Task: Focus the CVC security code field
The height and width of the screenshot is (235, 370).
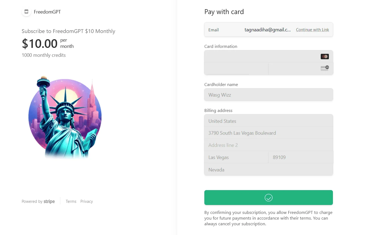Action: point(301,69)
